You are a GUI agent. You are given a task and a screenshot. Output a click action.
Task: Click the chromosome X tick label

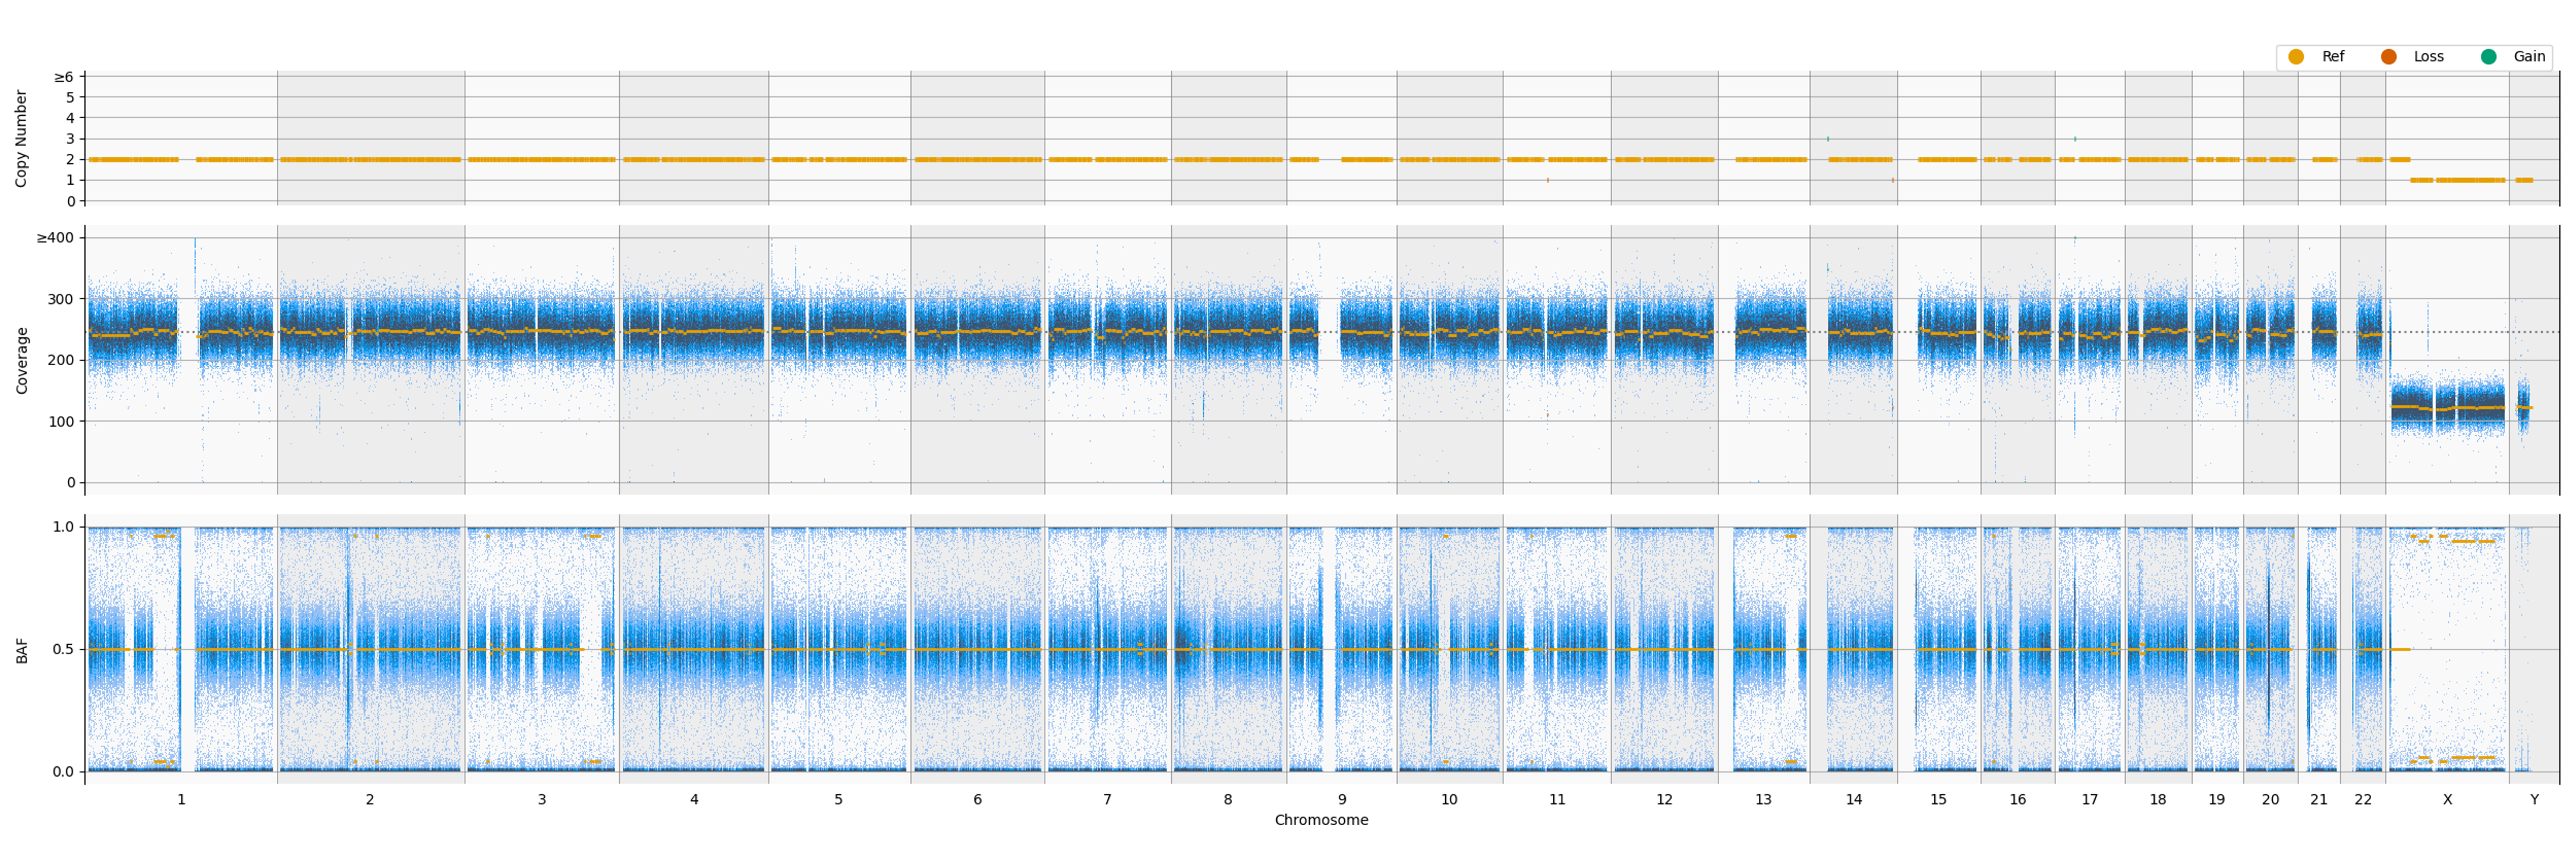(x=2447, y=800)
